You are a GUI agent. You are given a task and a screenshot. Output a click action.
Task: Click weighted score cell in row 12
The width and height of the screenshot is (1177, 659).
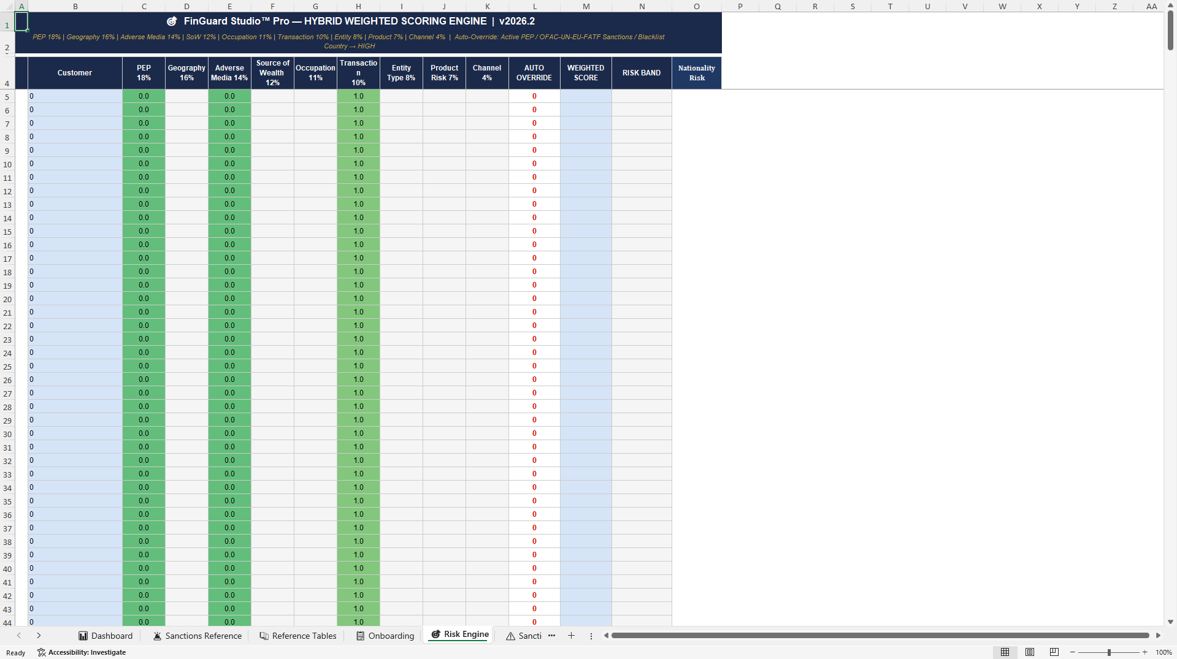586,191
